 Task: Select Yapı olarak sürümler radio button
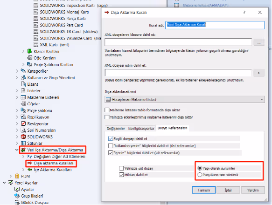[x=200, y=168]
